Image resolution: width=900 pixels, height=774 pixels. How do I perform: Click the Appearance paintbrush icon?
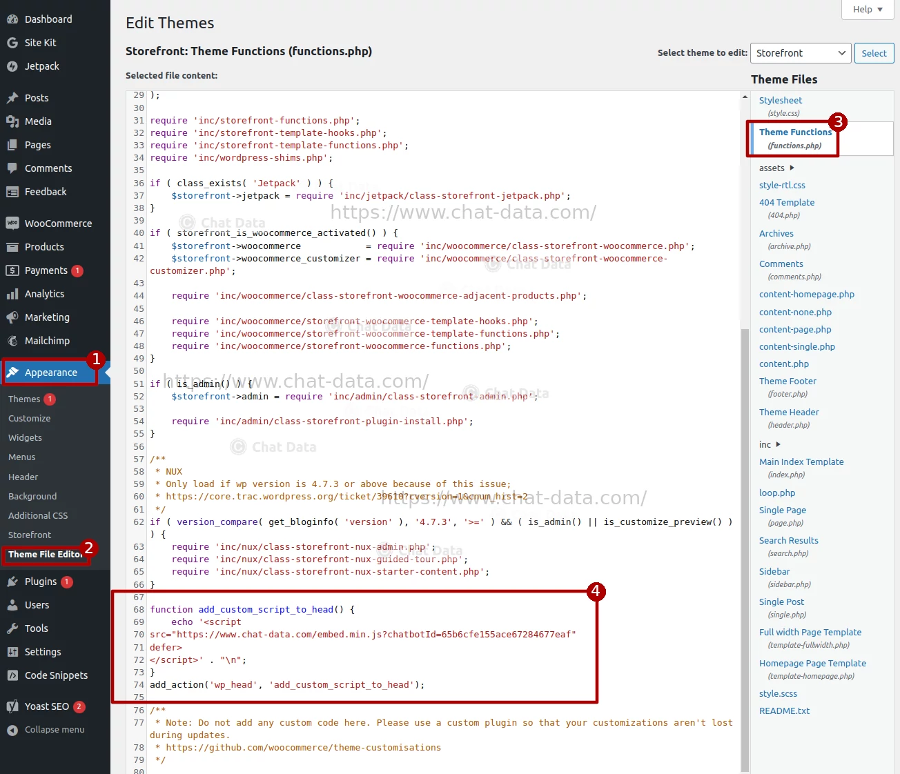point(12,373)
